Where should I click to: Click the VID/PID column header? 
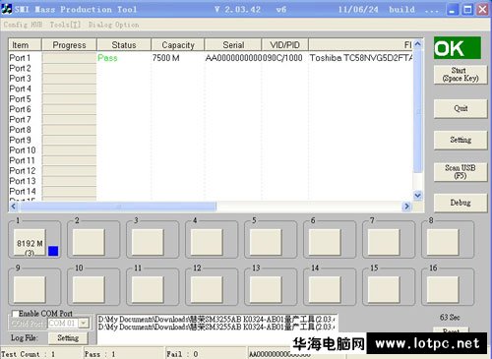(284, 45)
